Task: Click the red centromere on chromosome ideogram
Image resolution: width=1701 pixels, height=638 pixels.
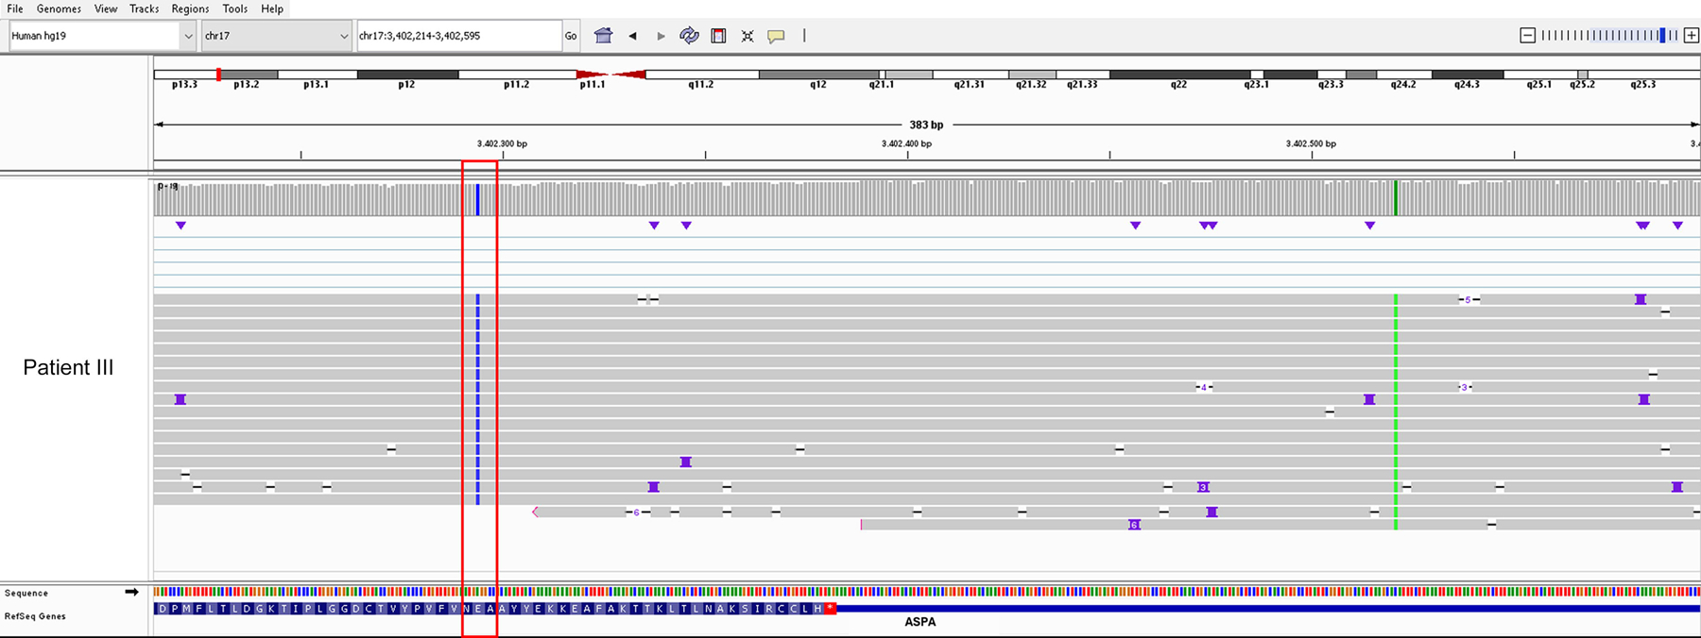Action: (611, 74)
